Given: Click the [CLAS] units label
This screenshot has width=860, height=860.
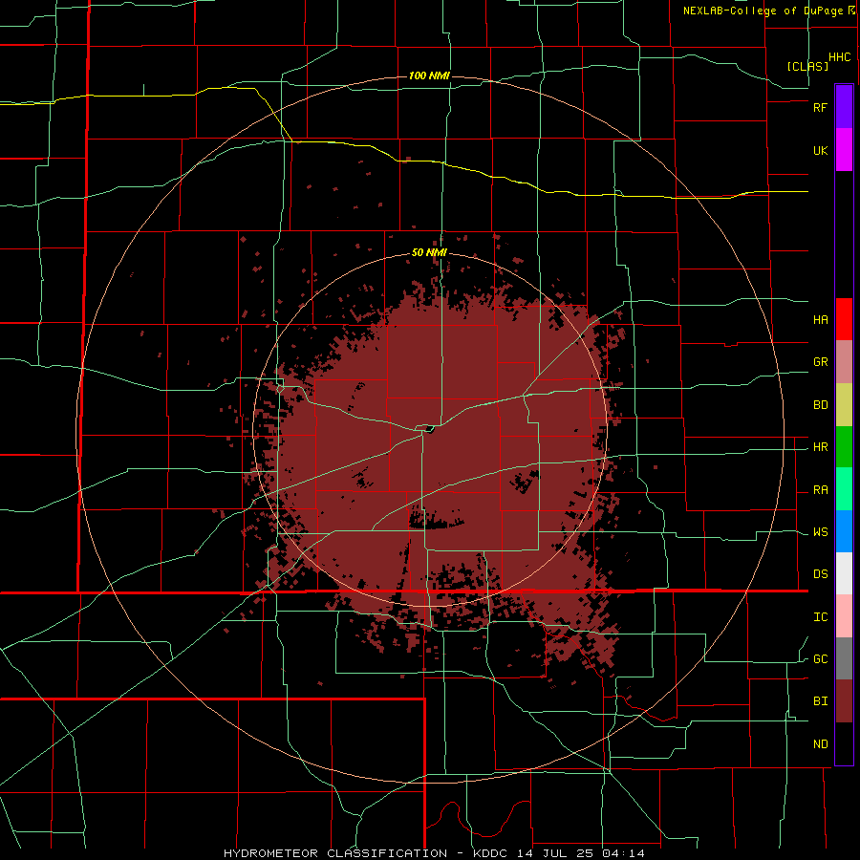Looking at the screenshot, I should [807, 66].
